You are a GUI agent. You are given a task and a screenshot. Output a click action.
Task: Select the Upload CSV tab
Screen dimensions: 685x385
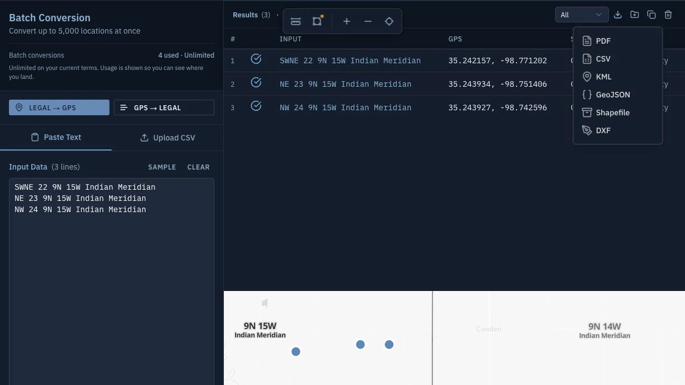[167, 138]
